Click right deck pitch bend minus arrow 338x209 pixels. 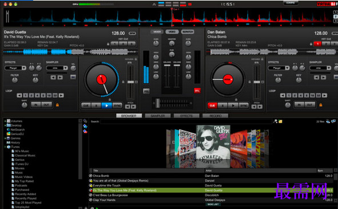click(x=254, y=107)
